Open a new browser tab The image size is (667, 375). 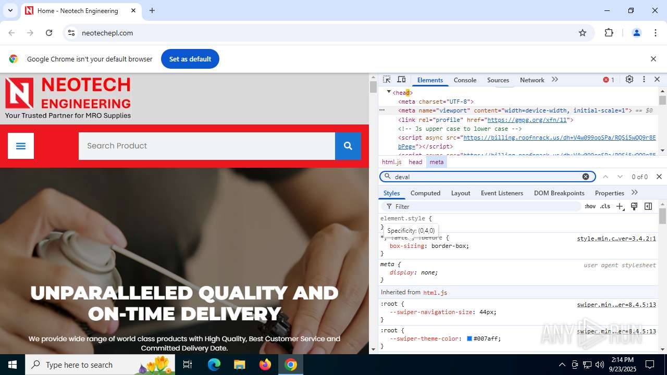pos(152,10)
